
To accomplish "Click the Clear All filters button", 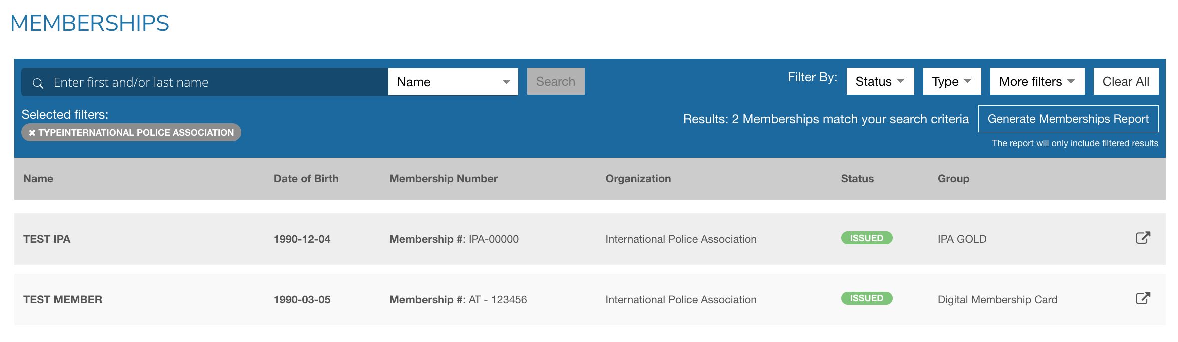I will point(1125,81).
